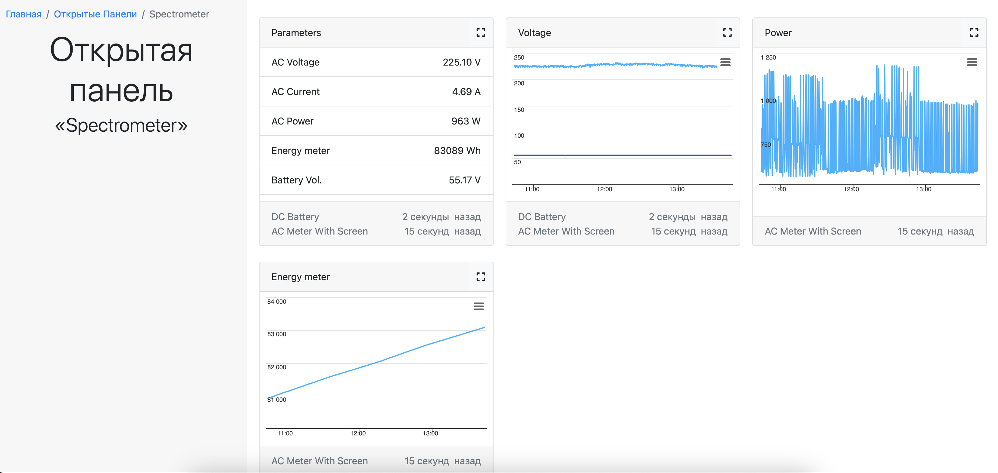Click AC Meter With Screen in Energy meter footer
The image size is (998, 473).
point(319,461)
